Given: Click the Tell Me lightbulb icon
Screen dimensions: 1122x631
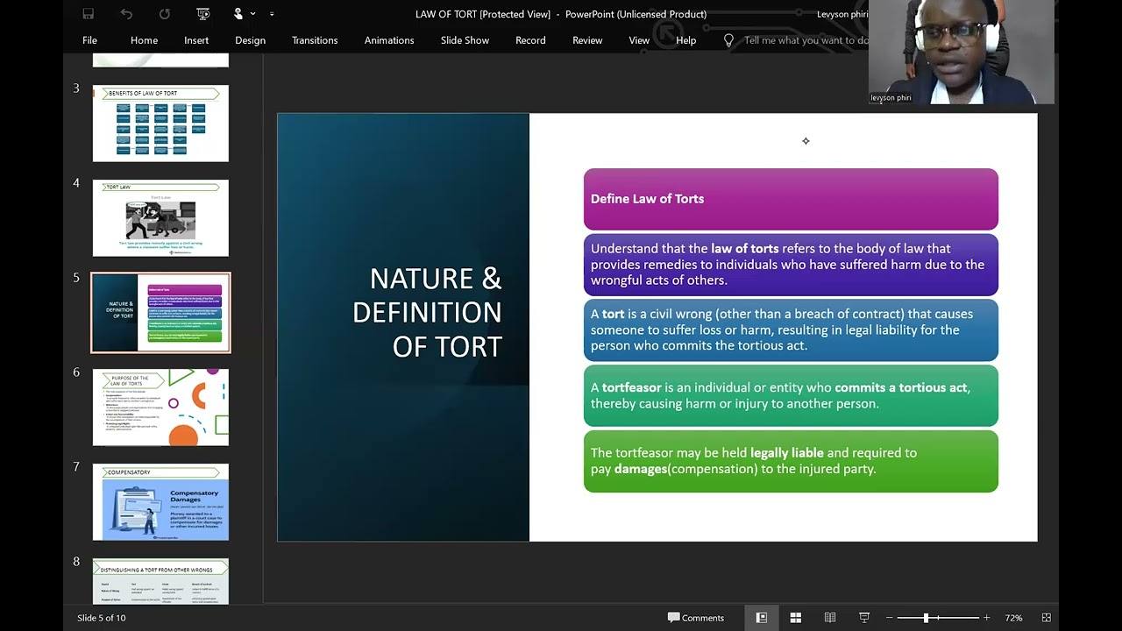Looking at the screenshot, I should (x=728, y=40).
